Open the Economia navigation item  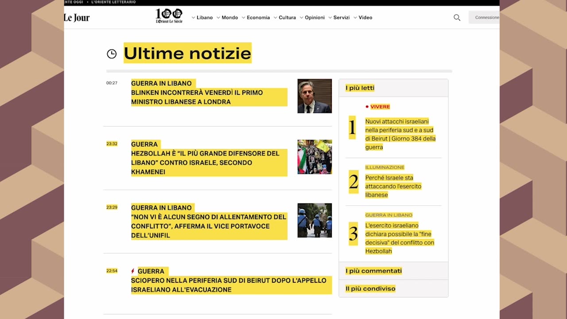click(258, 18)
